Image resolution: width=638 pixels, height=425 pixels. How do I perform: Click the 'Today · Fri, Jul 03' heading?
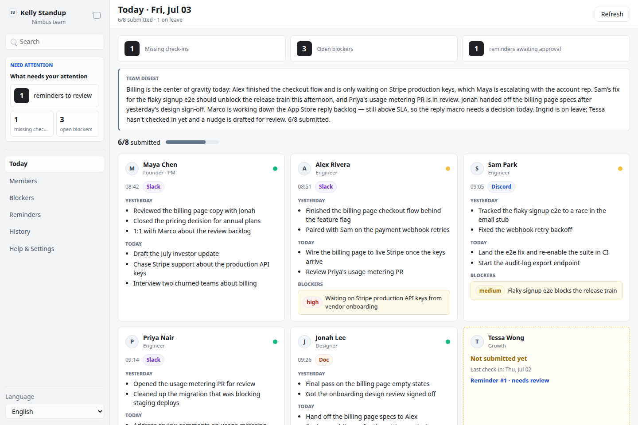(155, 10)
